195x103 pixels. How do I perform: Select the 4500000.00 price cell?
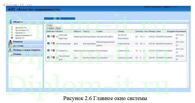[161, 58]
